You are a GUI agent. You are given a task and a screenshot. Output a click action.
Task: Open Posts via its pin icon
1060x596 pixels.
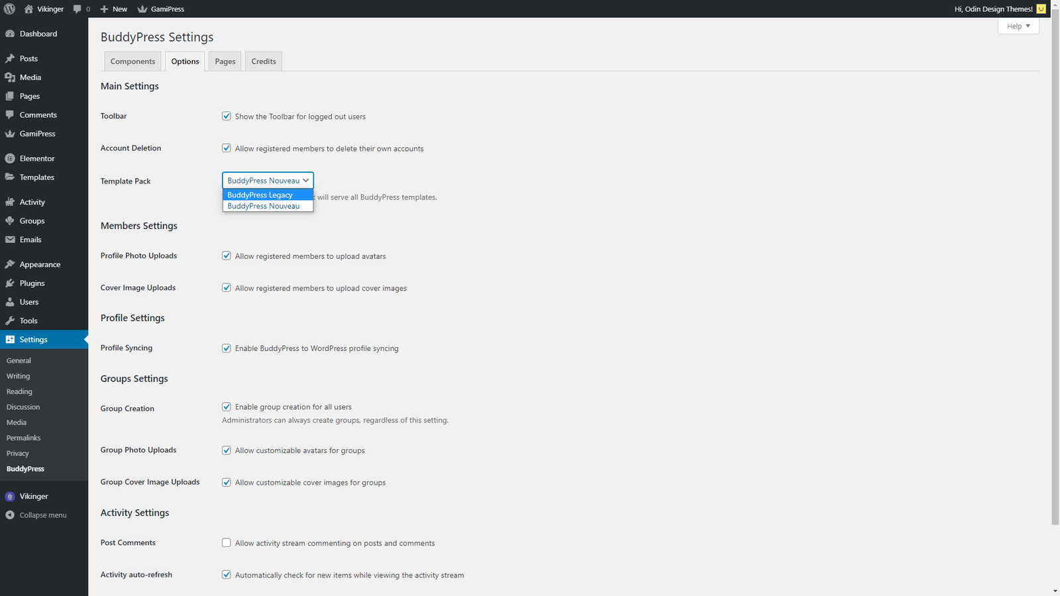coord(10,58)
